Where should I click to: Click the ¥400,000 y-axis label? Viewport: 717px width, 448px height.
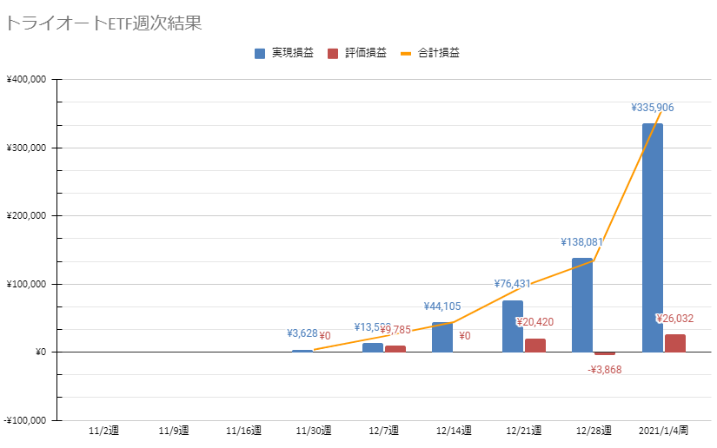click(x=26, y=80)
